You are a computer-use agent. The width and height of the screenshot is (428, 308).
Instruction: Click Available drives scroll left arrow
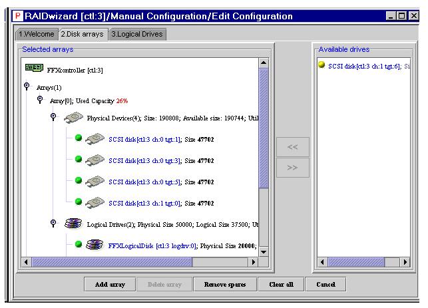click(x=322, y=262)
